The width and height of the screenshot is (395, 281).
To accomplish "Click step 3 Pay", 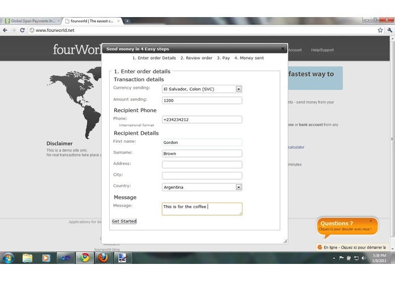I will (x=223, y=58).
